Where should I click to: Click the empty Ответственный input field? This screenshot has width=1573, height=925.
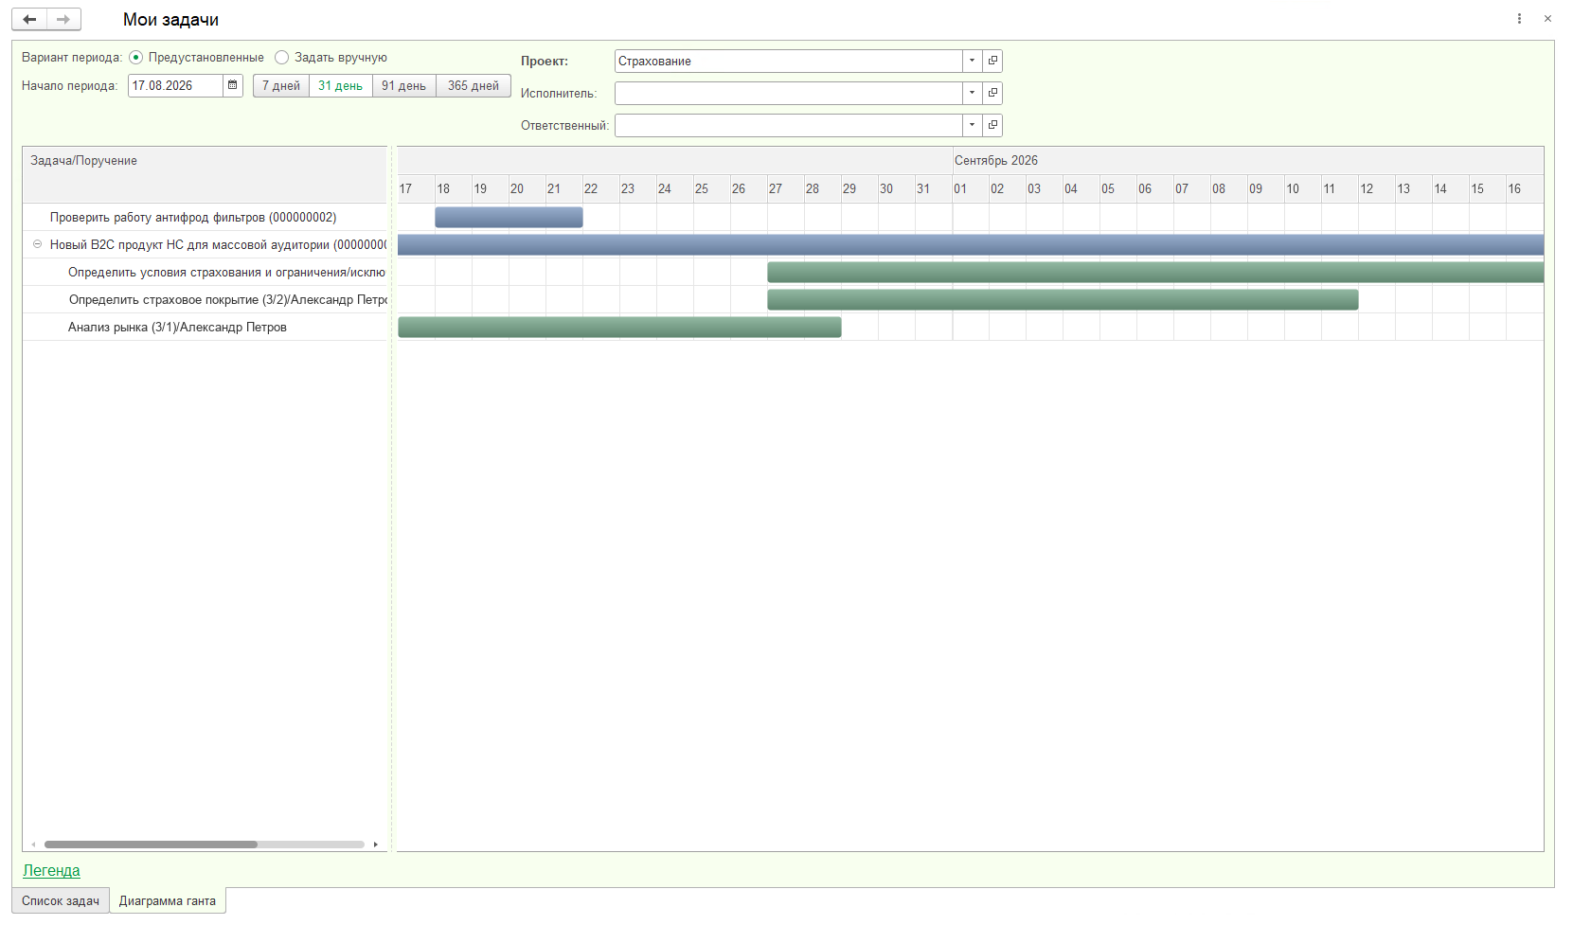point(789,125)
